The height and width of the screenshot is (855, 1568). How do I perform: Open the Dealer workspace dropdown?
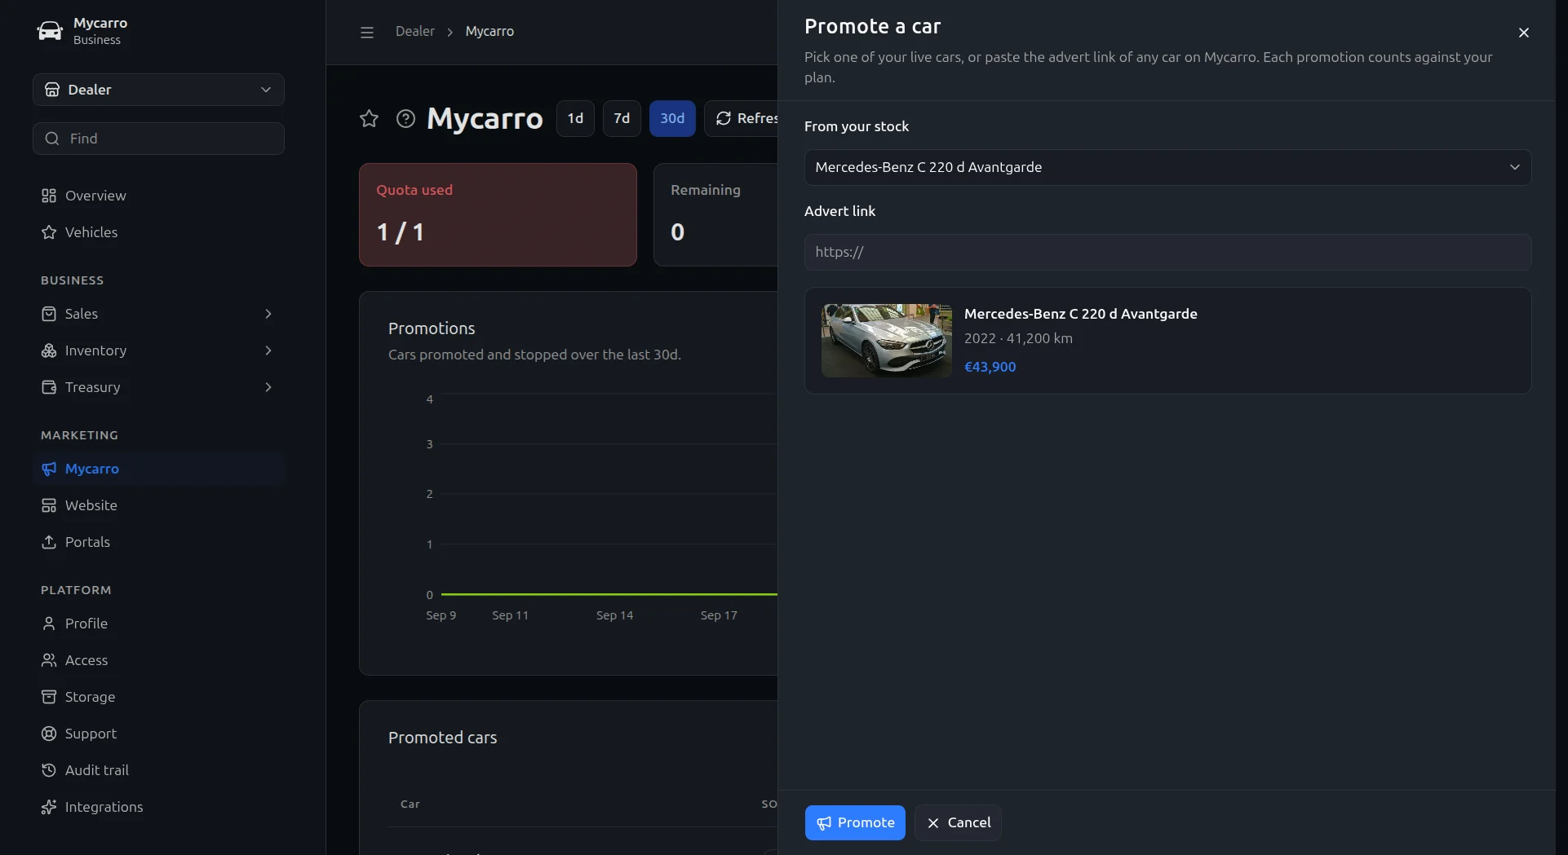click(x=158, y=90)
